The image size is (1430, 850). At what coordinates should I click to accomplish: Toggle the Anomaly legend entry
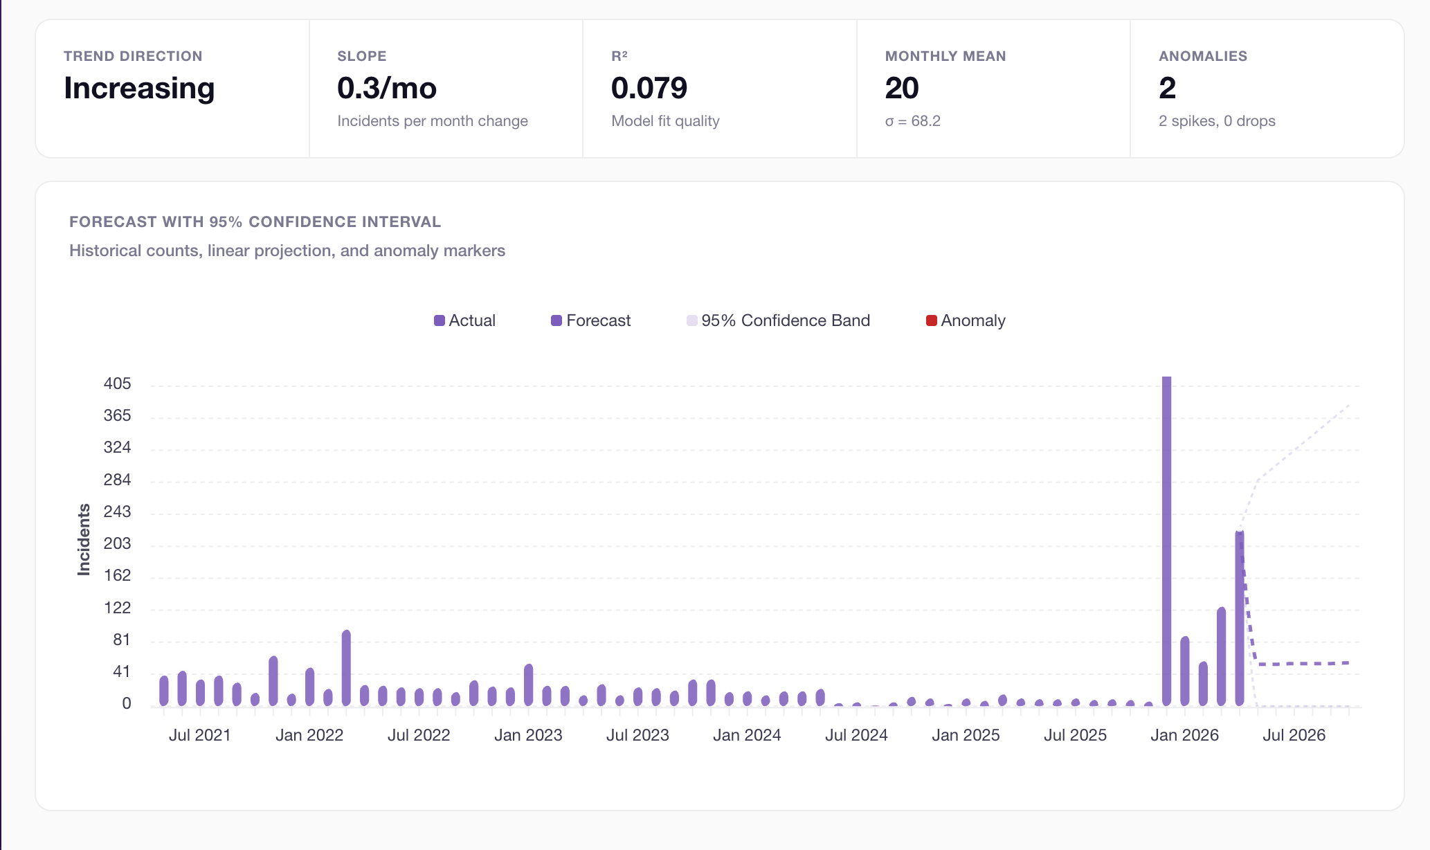[x=972, y=320]
